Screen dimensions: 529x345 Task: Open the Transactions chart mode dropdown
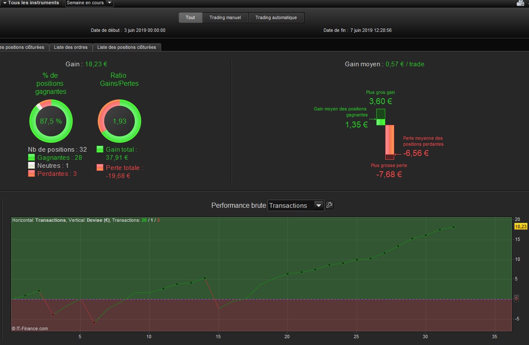pos(296,205)
